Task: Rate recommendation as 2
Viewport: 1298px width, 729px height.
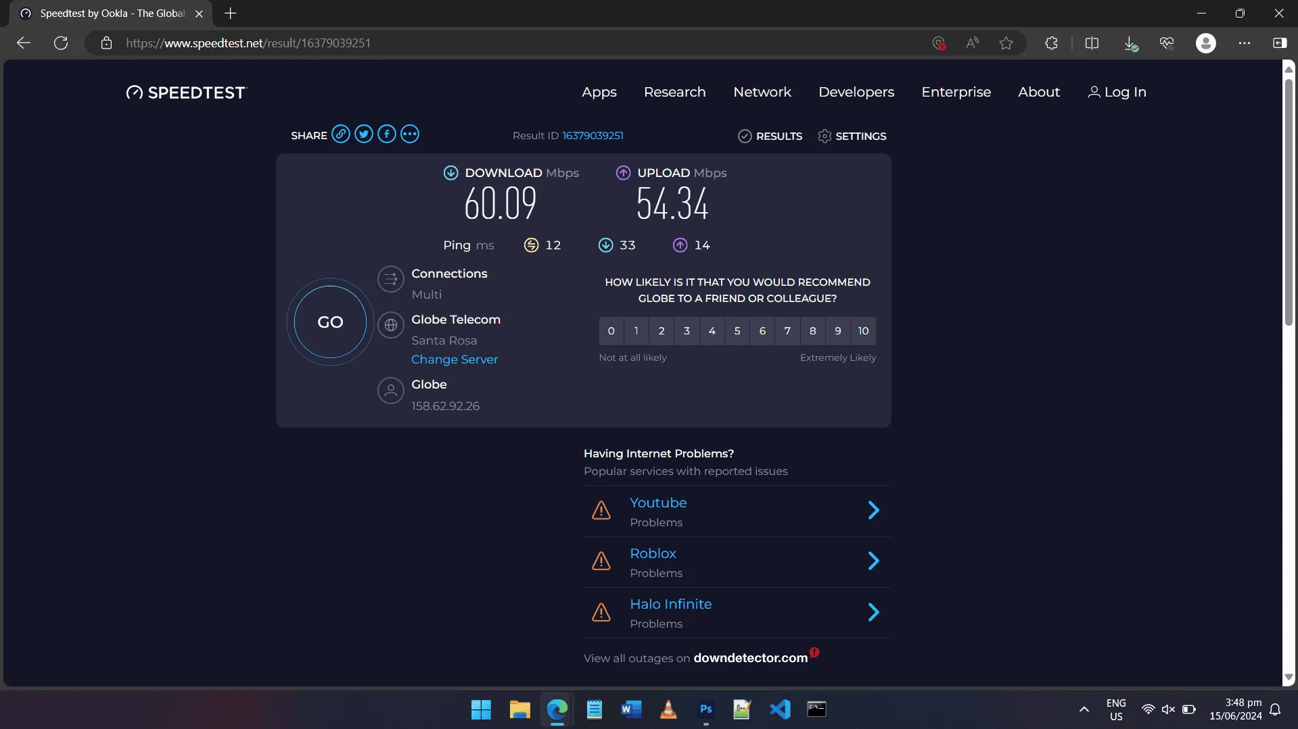Action: 662,331
